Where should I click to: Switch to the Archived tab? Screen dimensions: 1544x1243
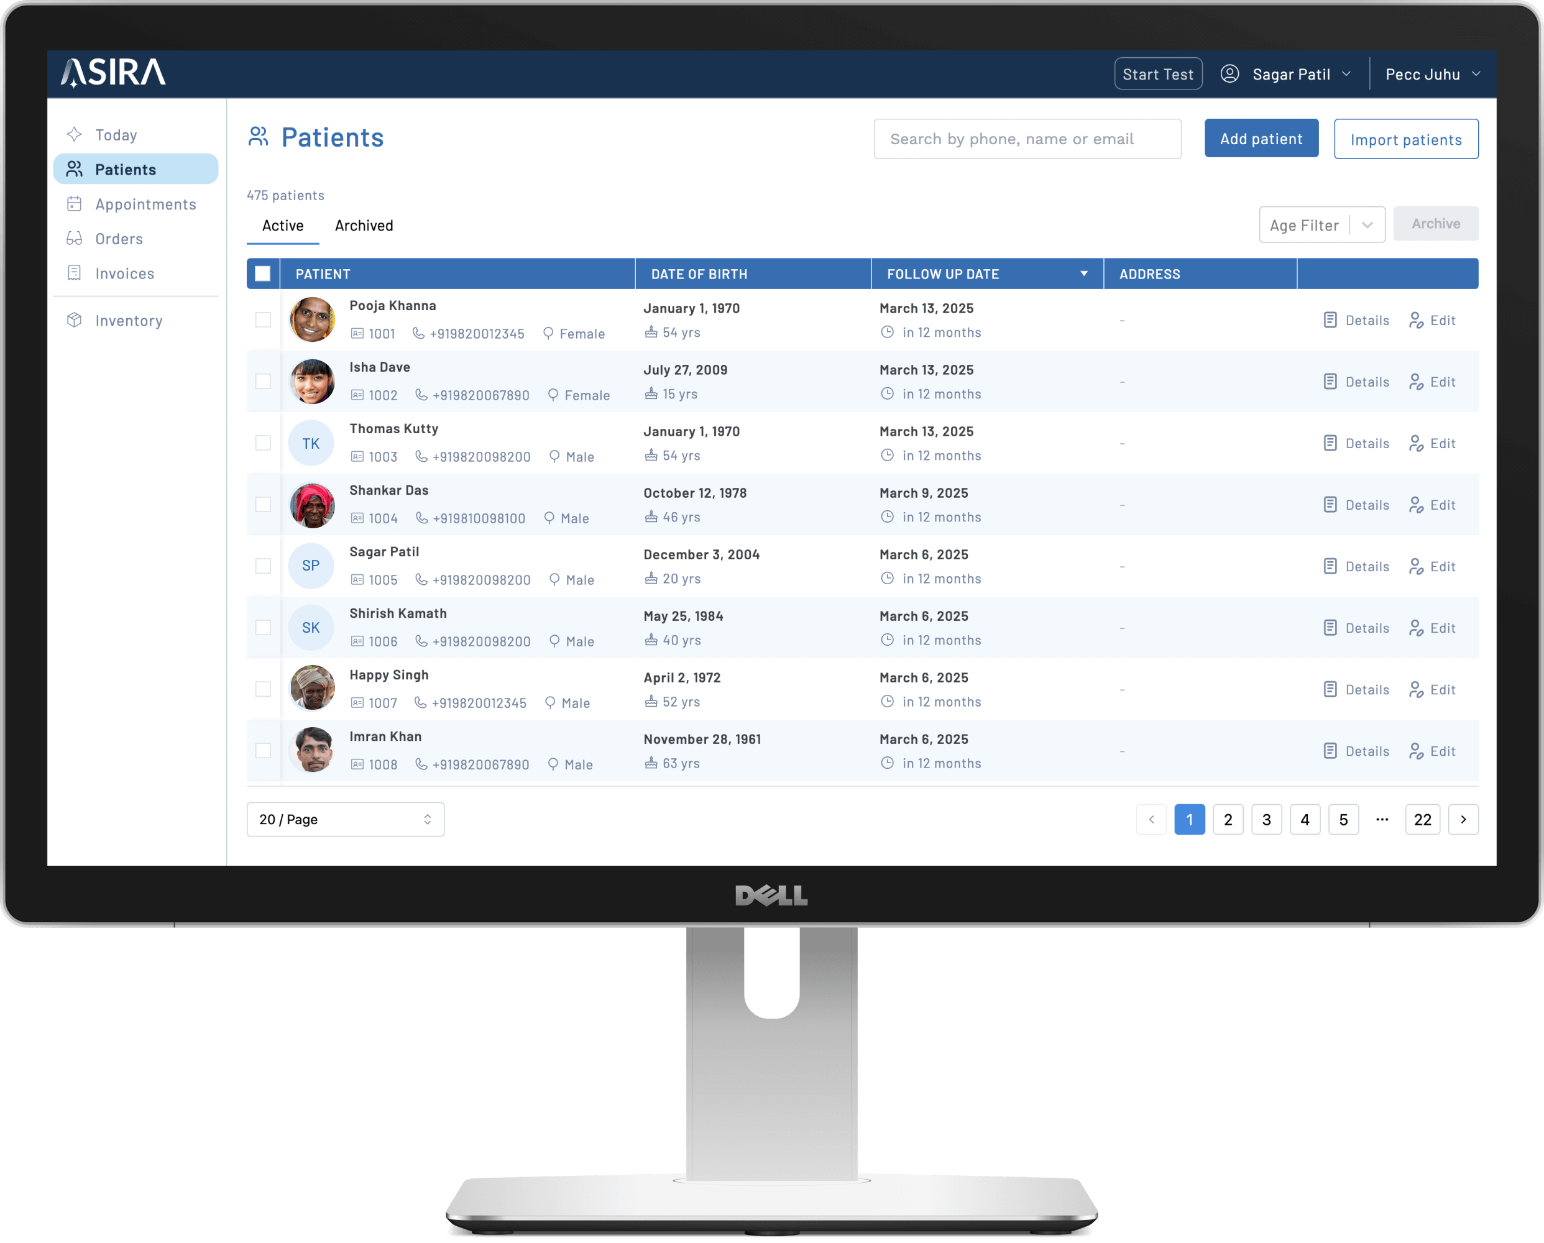point(363,224)
